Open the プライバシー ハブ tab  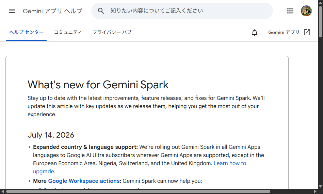pos(112,32)
